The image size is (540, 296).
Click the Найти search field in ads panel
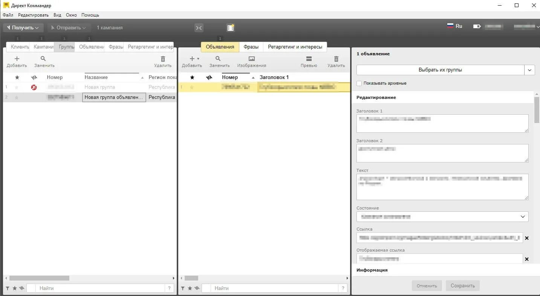(x=275, y=288)
